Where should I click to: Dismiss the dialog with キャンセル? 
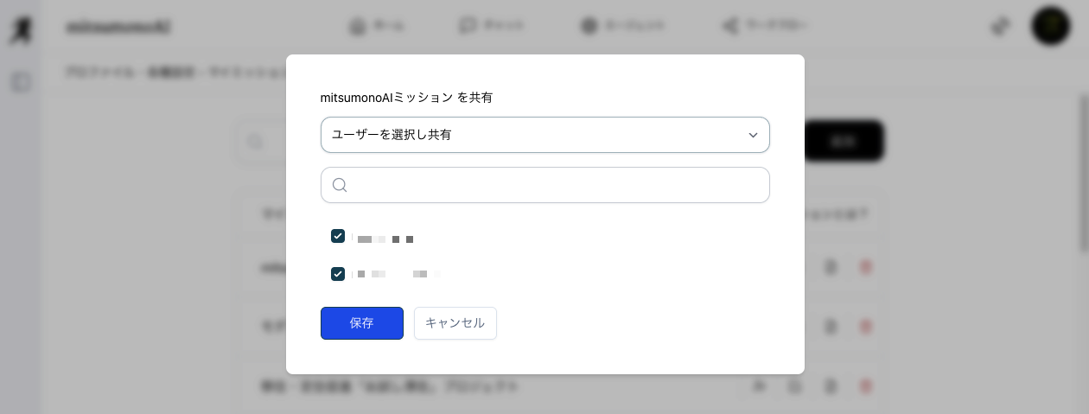(455, 323)
